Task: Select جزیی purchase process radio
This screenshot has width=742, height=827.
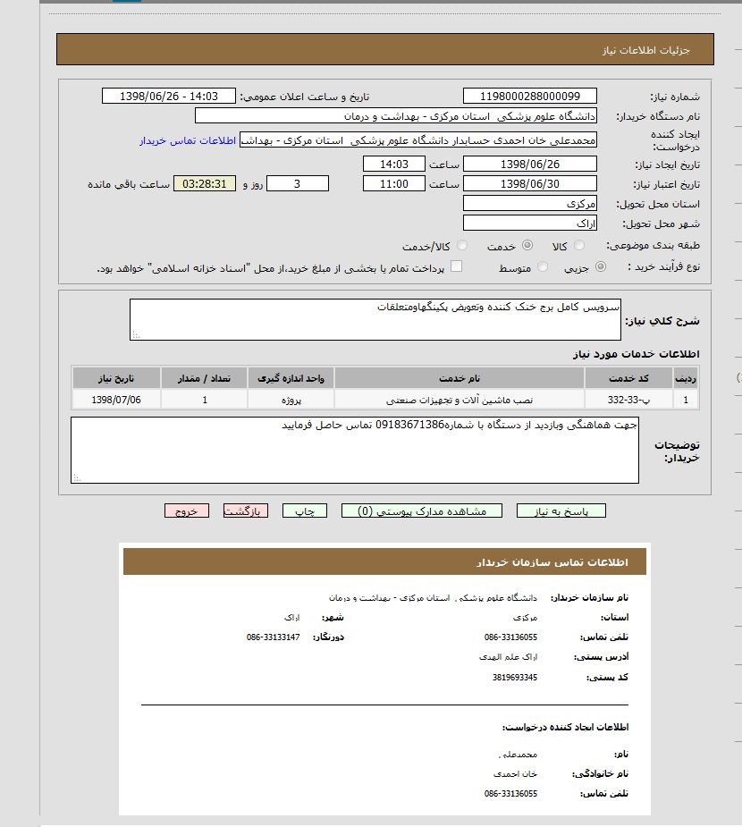Action: [x=600, y=267]
